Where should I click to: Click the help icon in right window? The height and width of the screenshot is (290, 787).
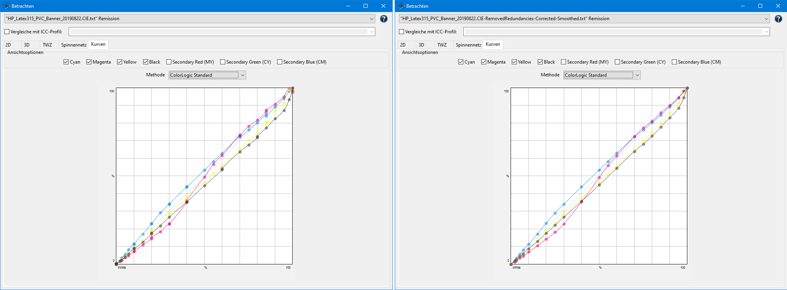pos(778,19)
